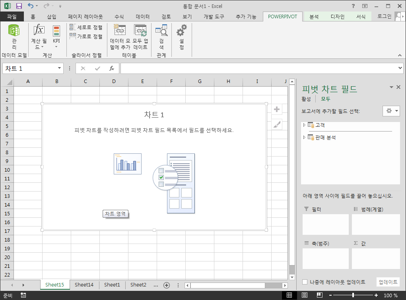Open the Name Box dropdown arrow
406x300 pixels.
pyautogui.click(x=59, y=68)
